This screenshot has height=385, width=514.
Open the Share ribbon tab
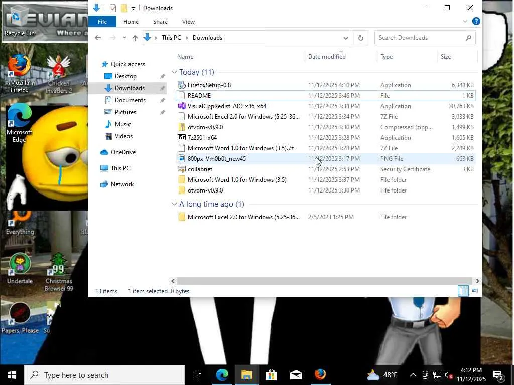[160, 22]
